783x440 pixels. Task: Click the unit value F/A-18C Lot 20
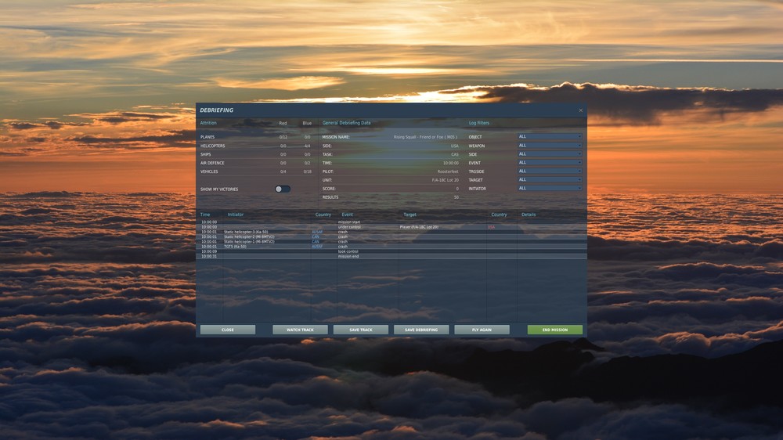coord(445,180)
